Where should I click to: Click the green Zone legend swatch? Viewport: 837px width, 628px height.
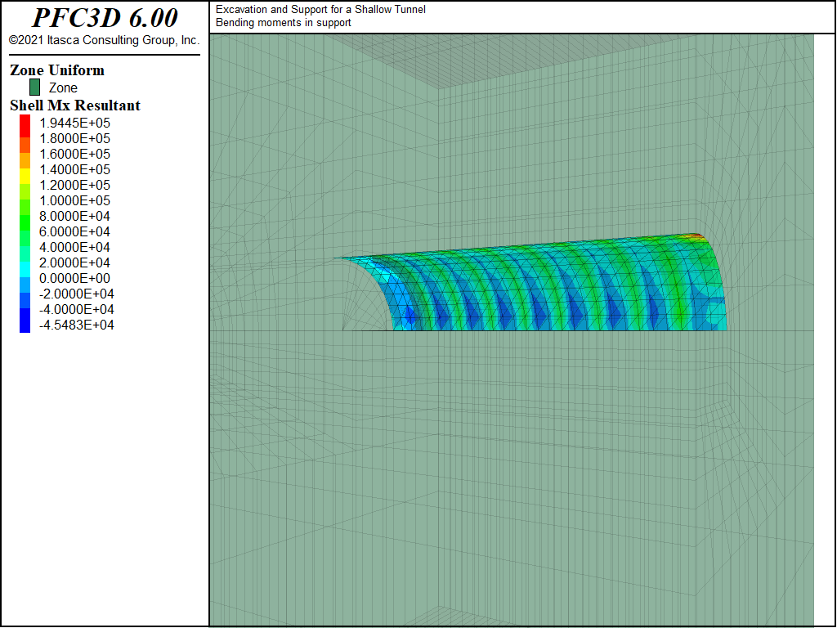pyautogui.click(x=34, y=87)
